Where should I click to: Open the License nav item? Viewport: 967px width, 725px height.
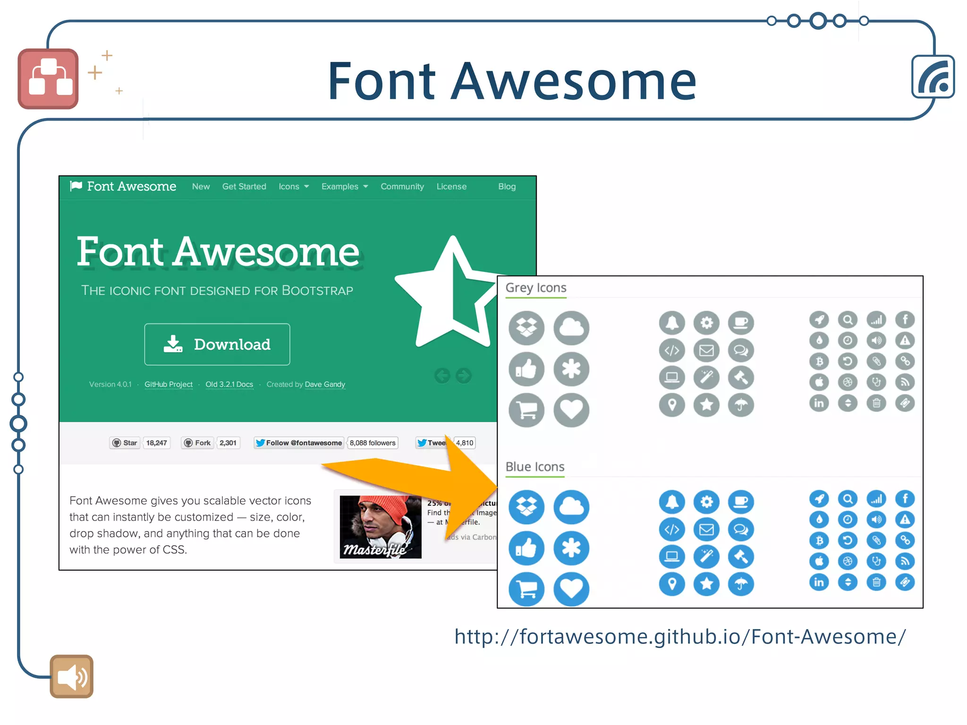coord(451,186)
